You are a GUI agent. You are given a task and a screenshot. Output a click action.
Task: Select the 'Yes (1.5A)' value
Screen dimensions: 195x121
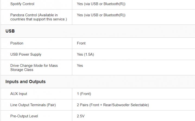[x=86, y=55]
